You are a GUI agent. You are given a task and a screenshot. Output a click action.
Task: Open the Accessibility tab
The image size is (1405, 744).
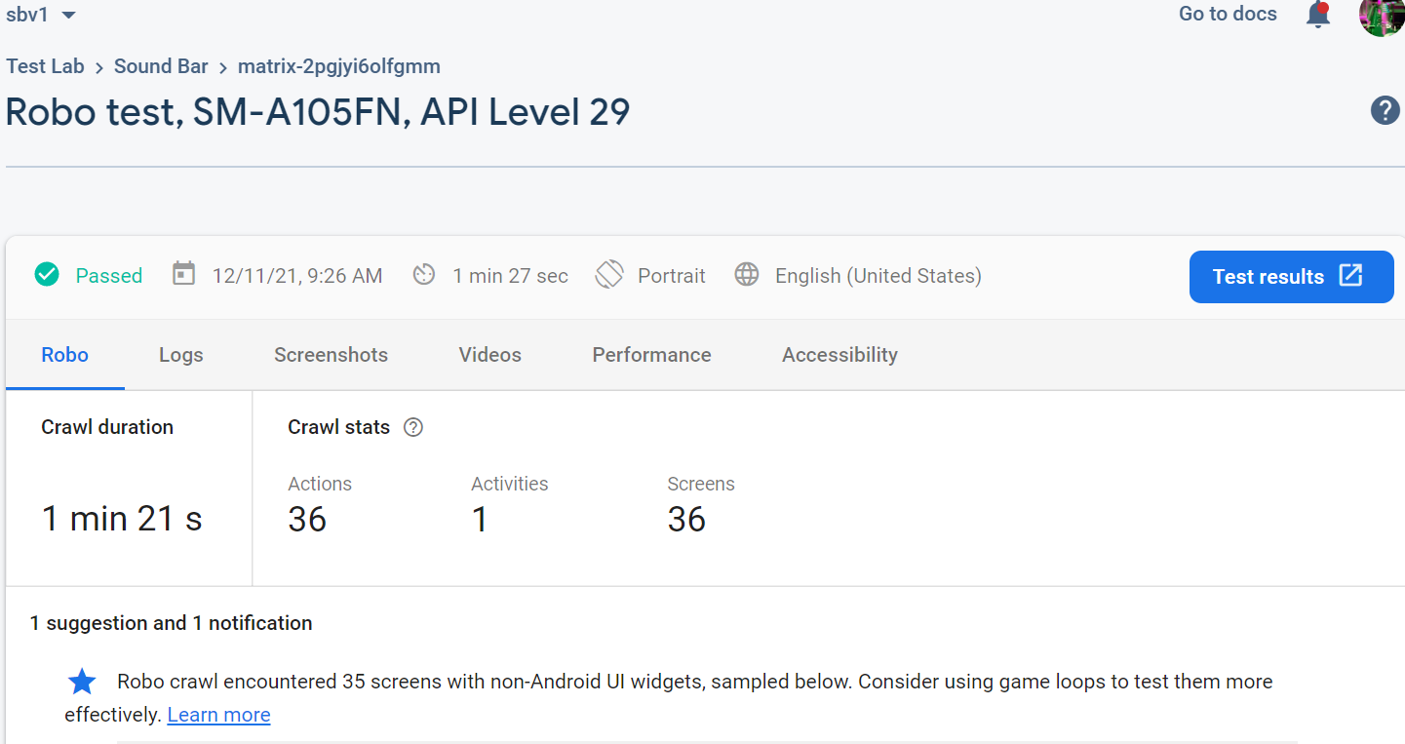839,355
